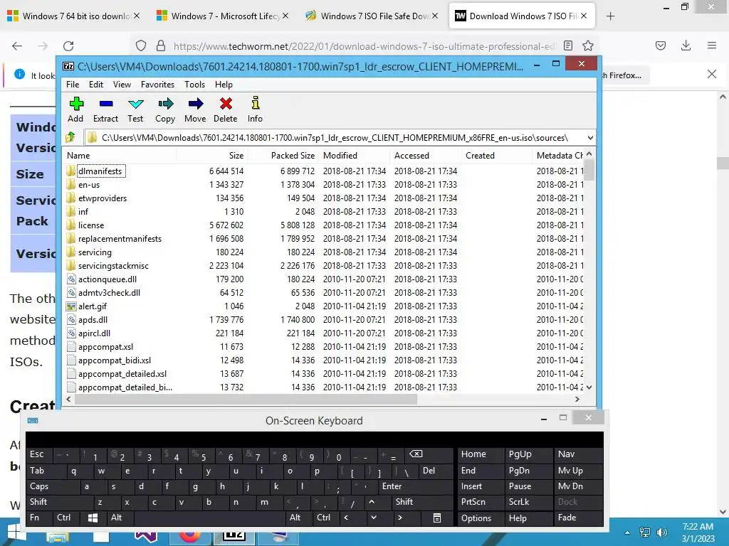Open Firefox downloads panel

[x=686, y=45]
